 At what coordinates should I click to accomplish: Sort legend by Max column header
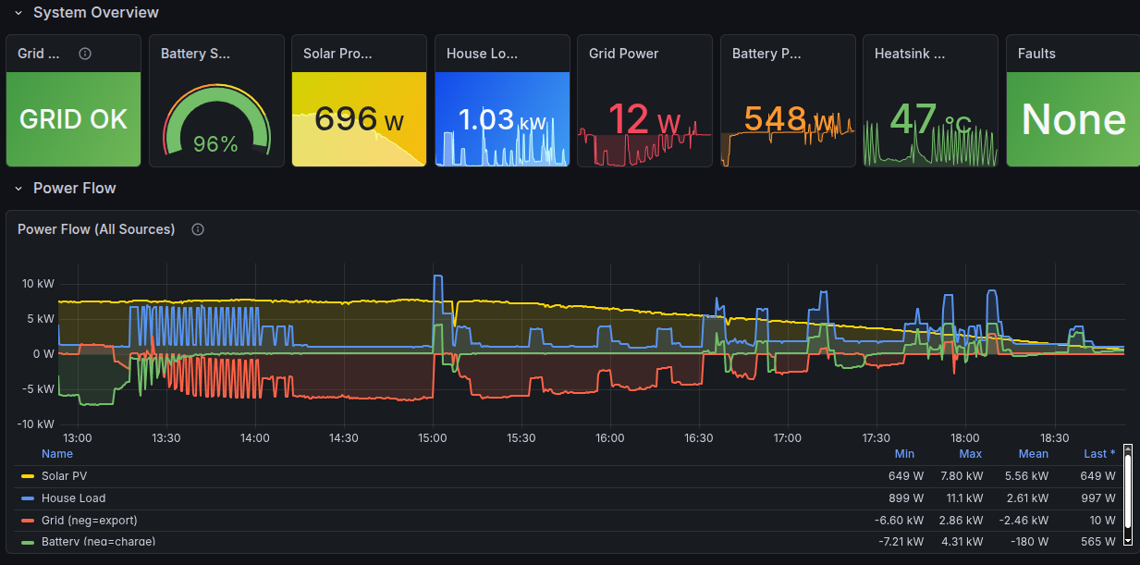pyautogui.click(x=971, y=454)
